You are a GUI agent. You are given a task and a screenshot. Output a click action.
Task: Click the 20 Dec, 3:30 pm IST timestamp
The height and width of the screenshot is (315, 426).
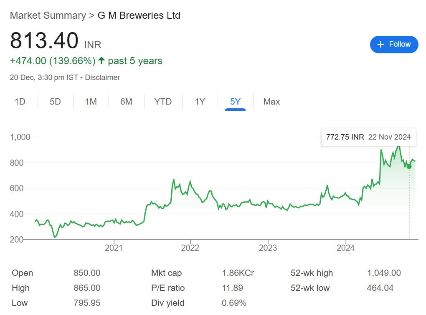click(x=44, y=77)
